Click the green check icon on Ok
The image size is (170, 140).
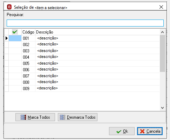pyautogui.click(x=119, y=132)
